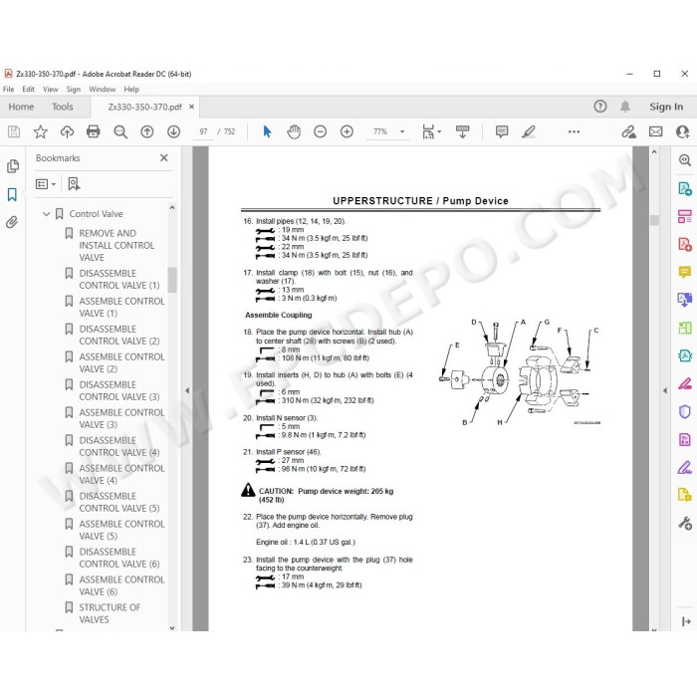Open ASSEMBLE CONTROL VALVE (2) bookmark
The image size is (697, 697).
[121, 362]
